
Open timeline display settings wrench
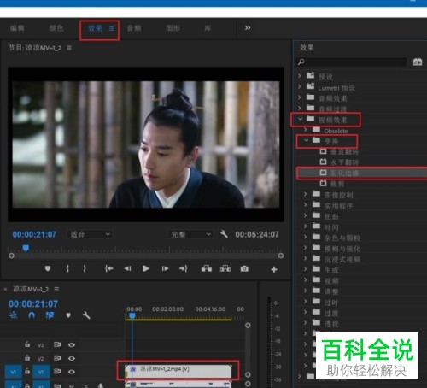86,315
